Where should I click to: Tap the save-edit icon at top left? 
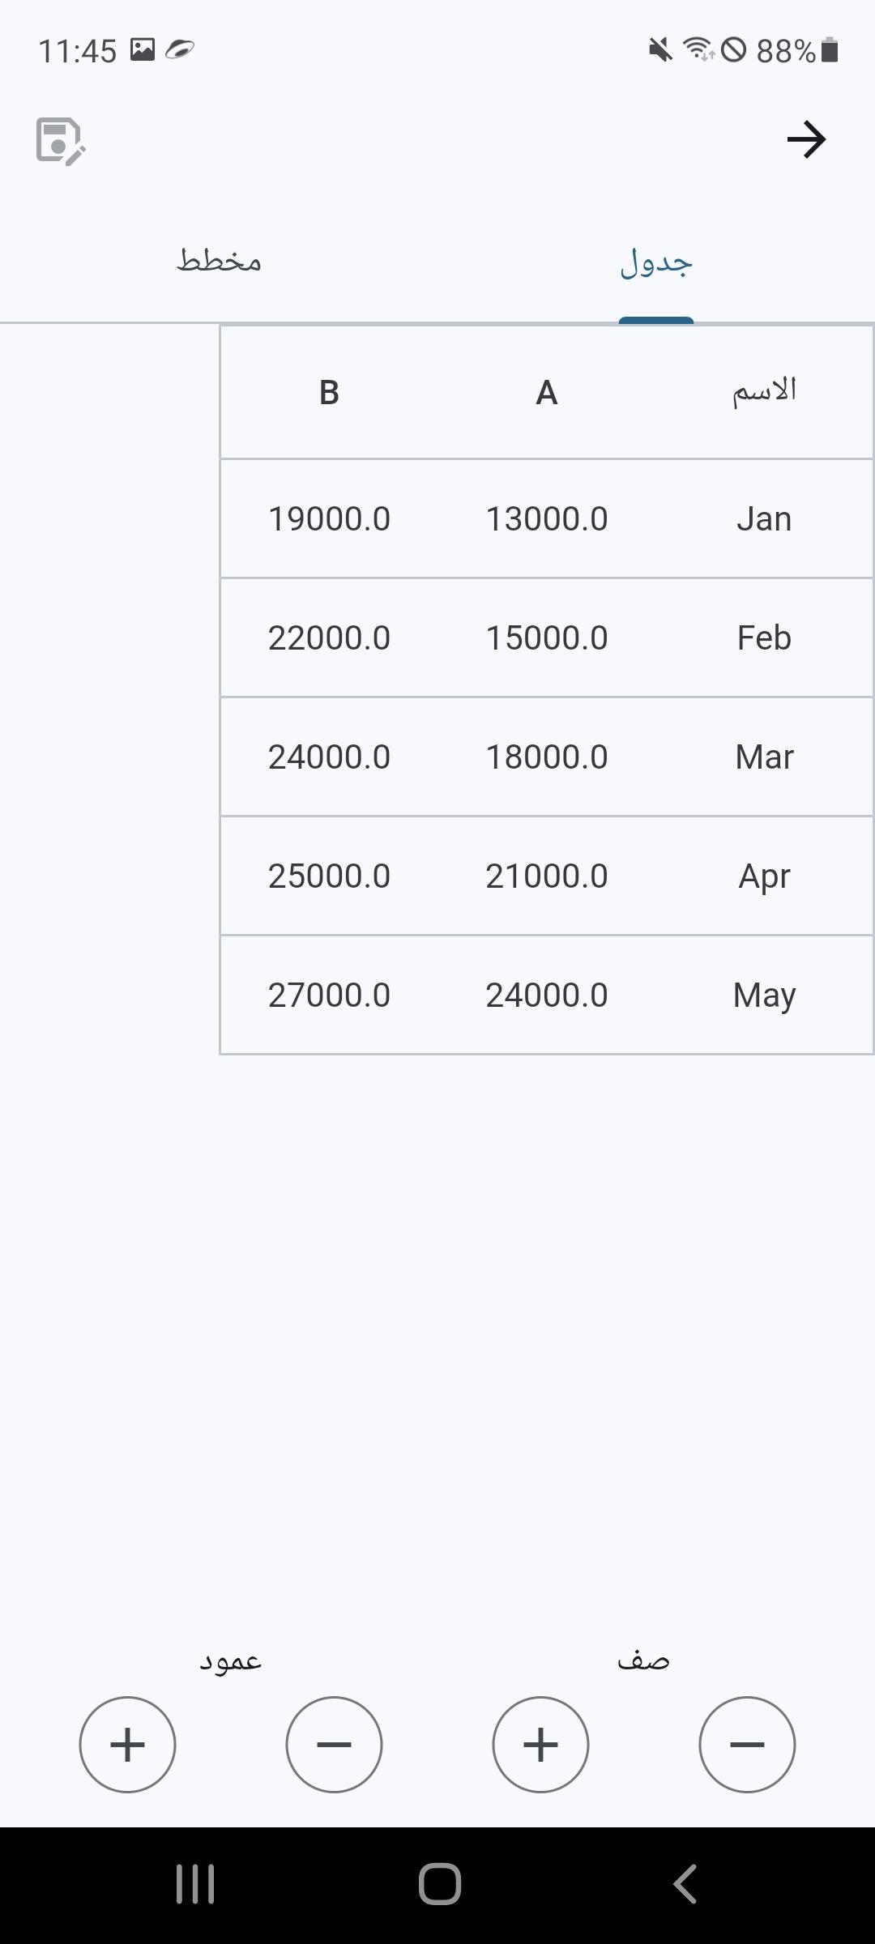pos(61,141)
